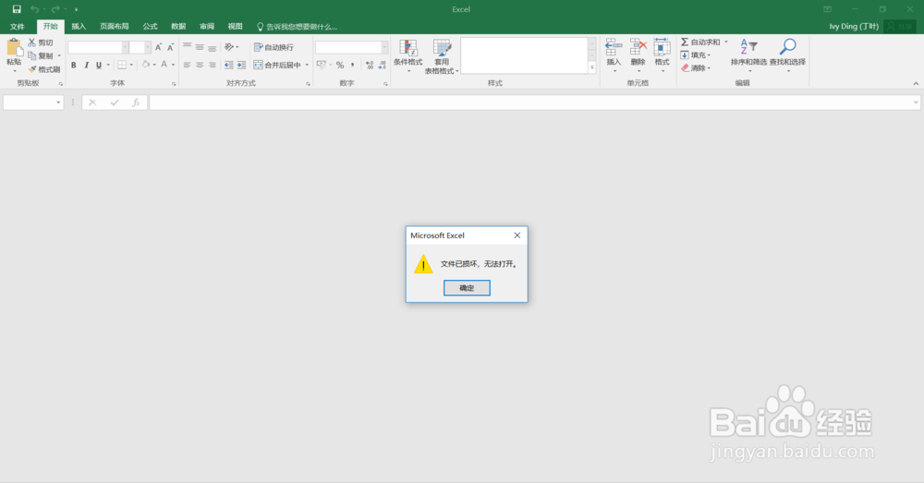The image size is (924, 483).
Task: Click the fill color bucket
Action: (x=146, y=65)
